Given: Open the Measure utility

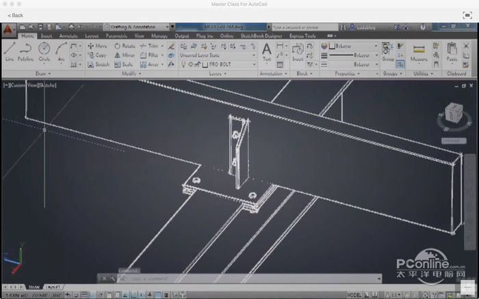Looking at the screenshot, I should [x=419, y=53].
